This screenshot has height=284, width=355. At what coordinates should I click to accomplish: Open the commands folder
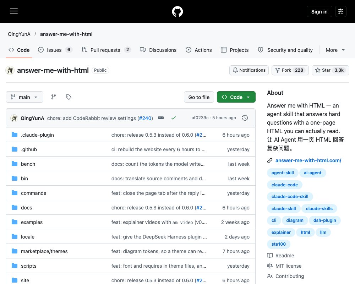pos(33,193)
